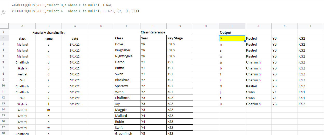The image size is (324, 135).
Task: Click 'Swan' in row 11 of column J
Action: tap(258, 92)
